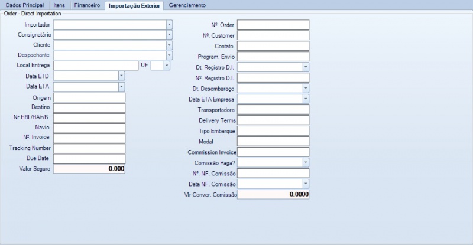This screenshot has height=245, width=473.
Task: Open the Gerenciamento tab
Action: (187, 5)
